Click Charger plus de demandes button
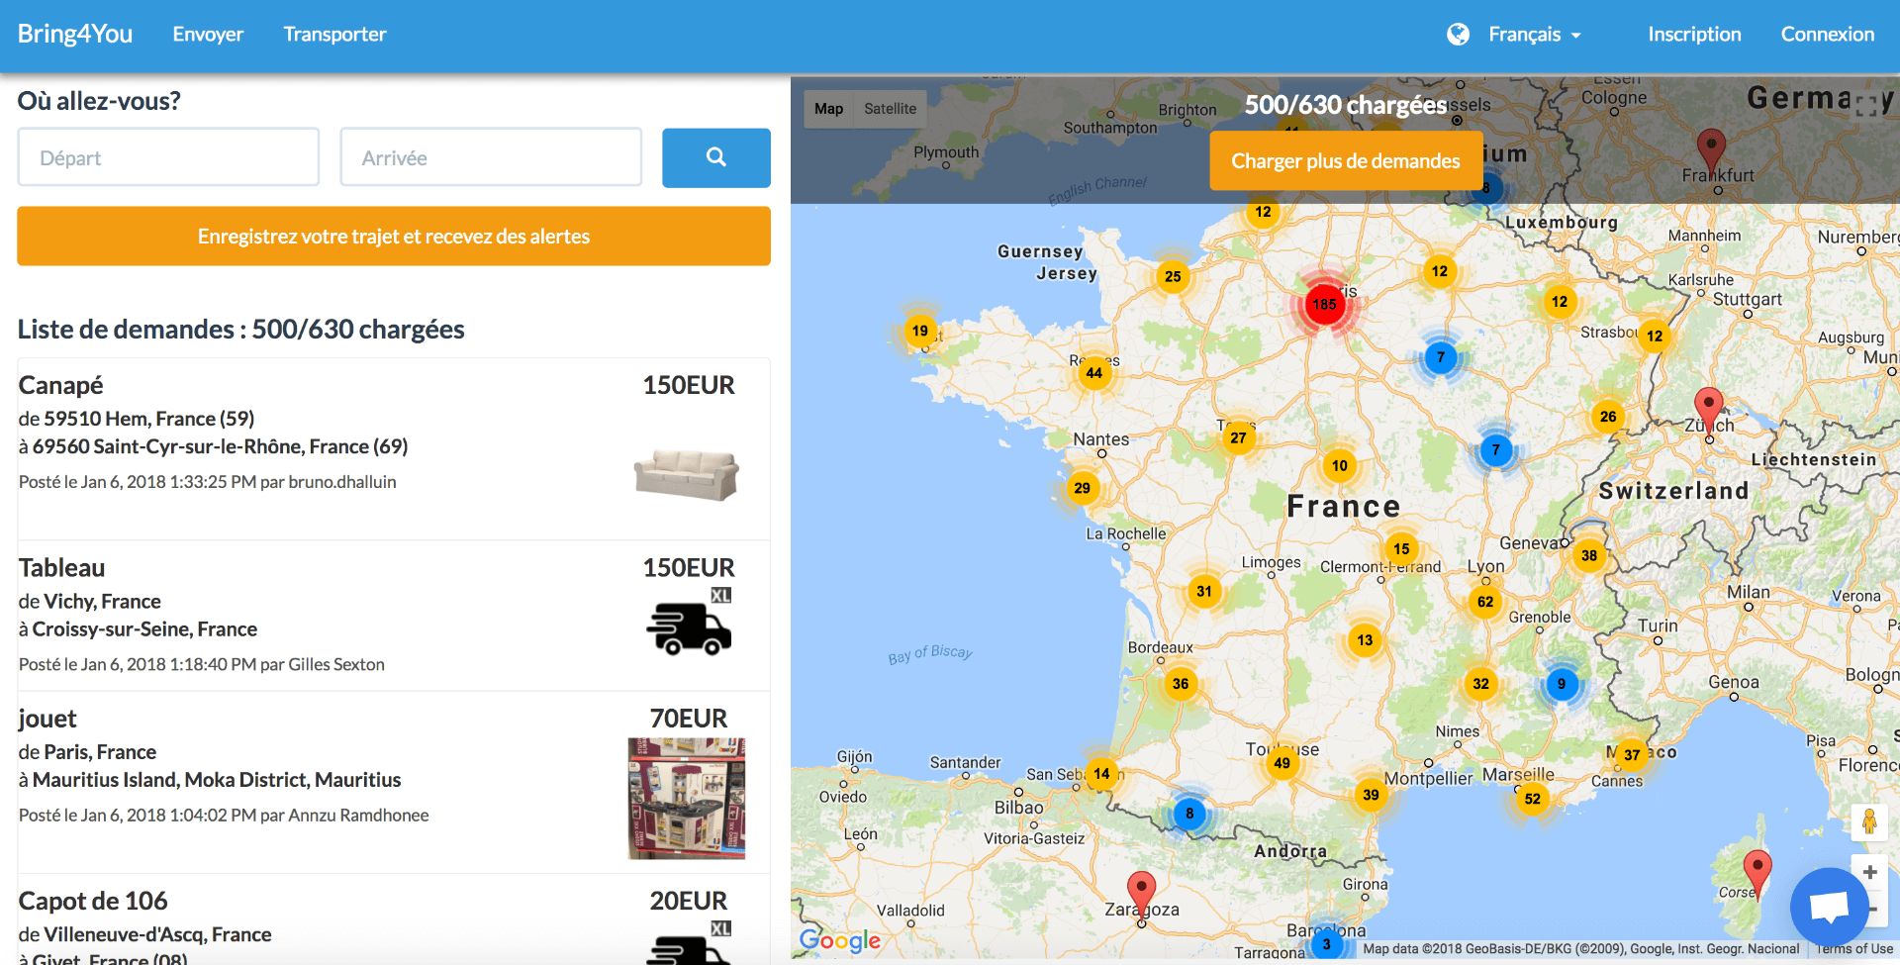Viewport: 1900px width, 965px height. tap(1346, 160)
